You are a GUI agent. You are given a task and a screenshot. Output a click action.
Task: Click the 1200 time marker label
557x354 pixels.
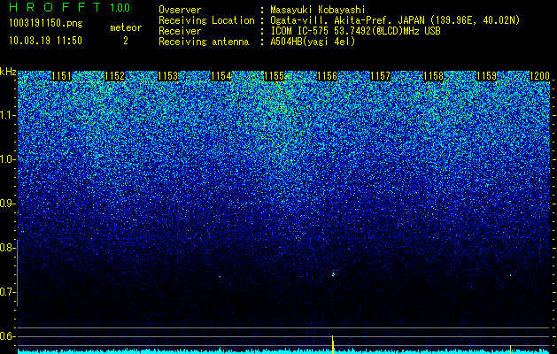(539, 76)
